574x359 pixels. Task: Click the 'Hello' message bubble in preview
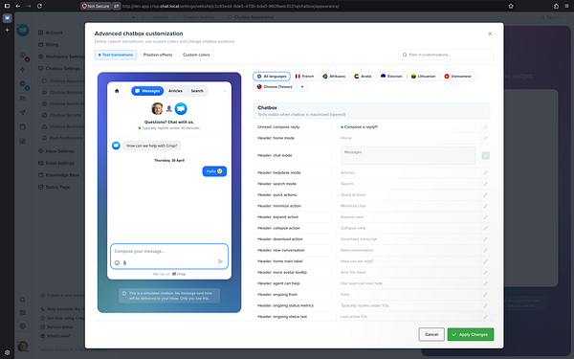pyautogui.click(x=214, y=171)
